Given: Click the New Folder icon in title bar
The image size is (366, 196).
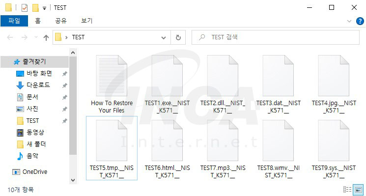Looking at the screenshot, I should tap(35, 8).
